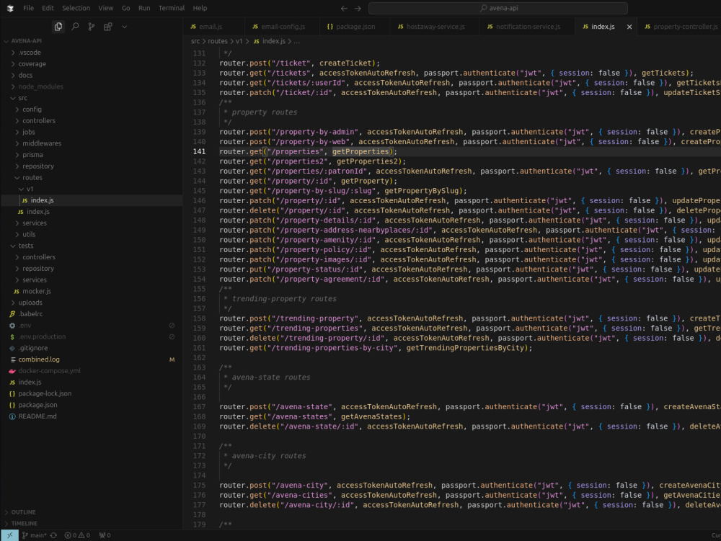This screenshot has height=541, width=721.
Task: Open the errors and warnings status item
Action: [77, 535]
